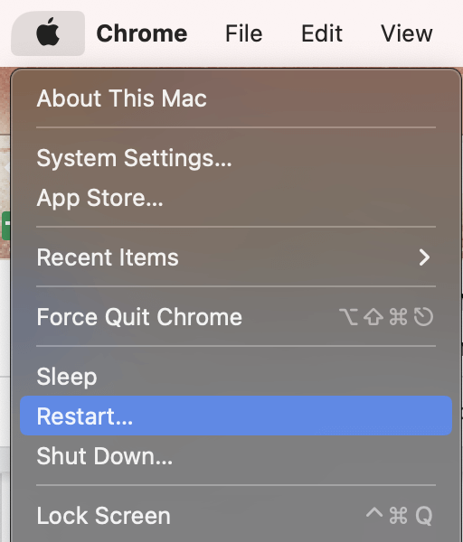
Task: Click the Control caret glyph beside Lock Screen
Action: tap(374, 512)
